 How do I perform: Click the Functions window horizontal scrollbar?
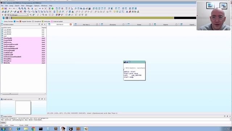coord(23,94)
